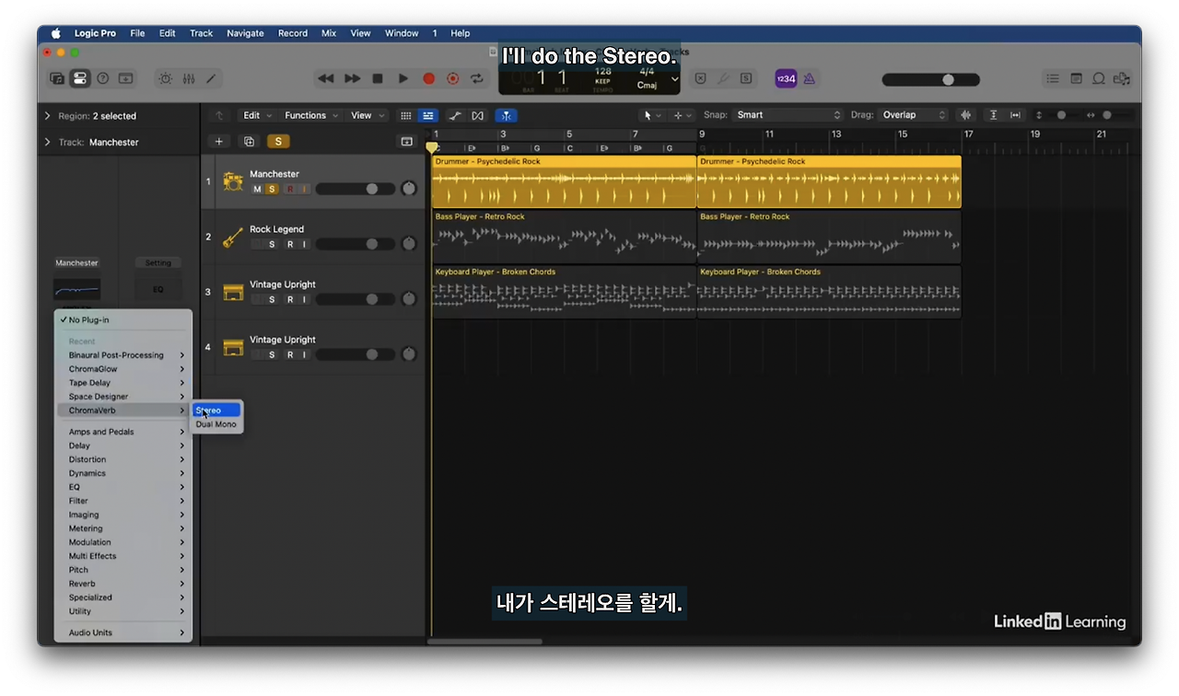This screenshot has height=696, width=1179.
Task: Click the horizontal auto zoom icon
Action: (1015, 115)
